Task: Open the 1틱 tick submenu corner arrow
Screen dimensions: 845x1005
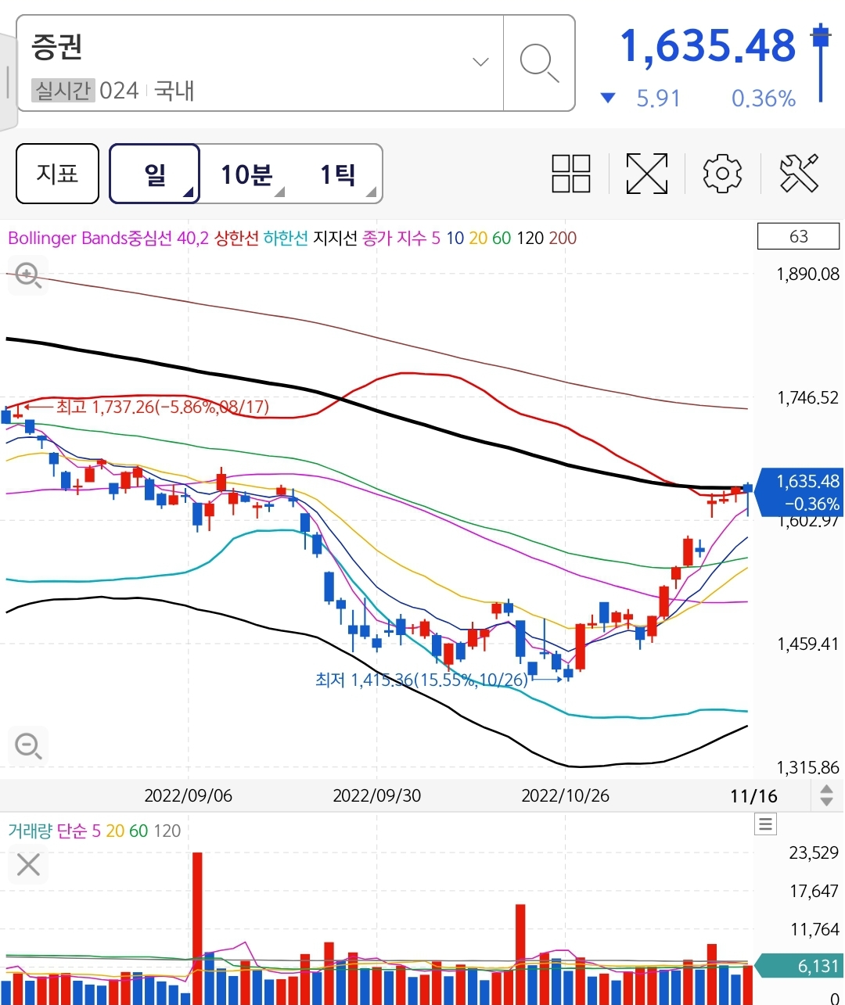Action: (372, 192)
